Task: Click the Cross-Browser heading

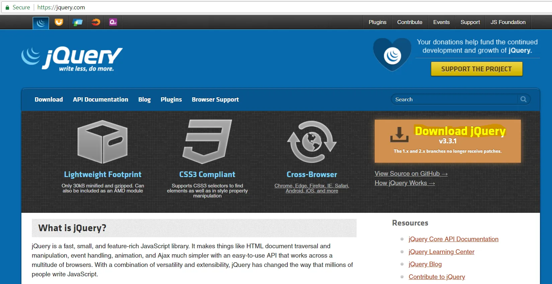Action: click(312, 174)
